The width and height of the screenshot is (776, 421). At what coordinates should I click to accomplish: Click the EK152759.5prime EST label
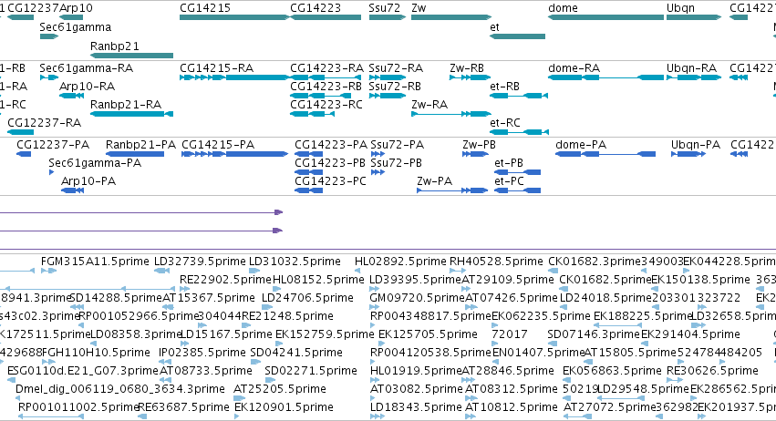(x=325, y=334)
